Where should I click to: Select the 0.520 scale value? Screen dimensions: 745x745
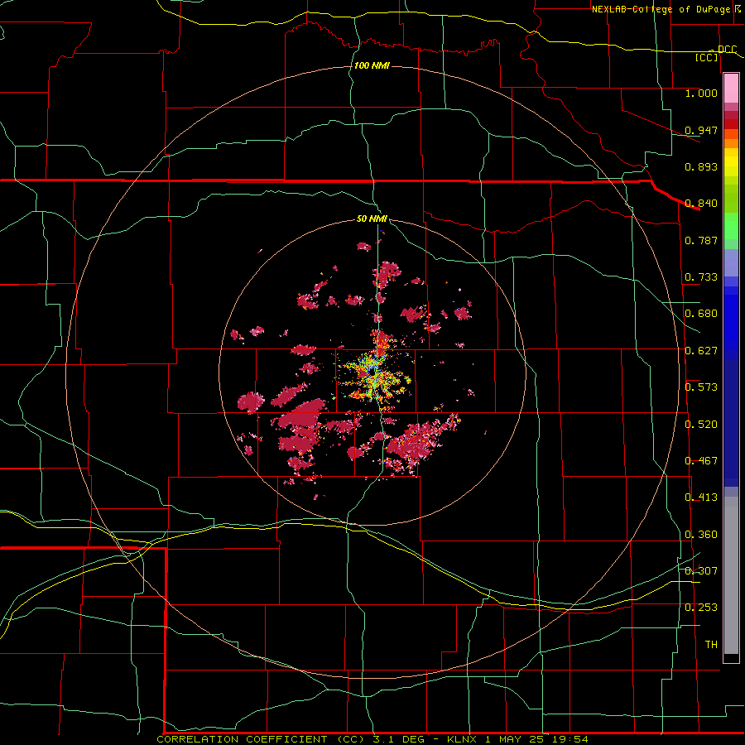[x=701, y=425]
